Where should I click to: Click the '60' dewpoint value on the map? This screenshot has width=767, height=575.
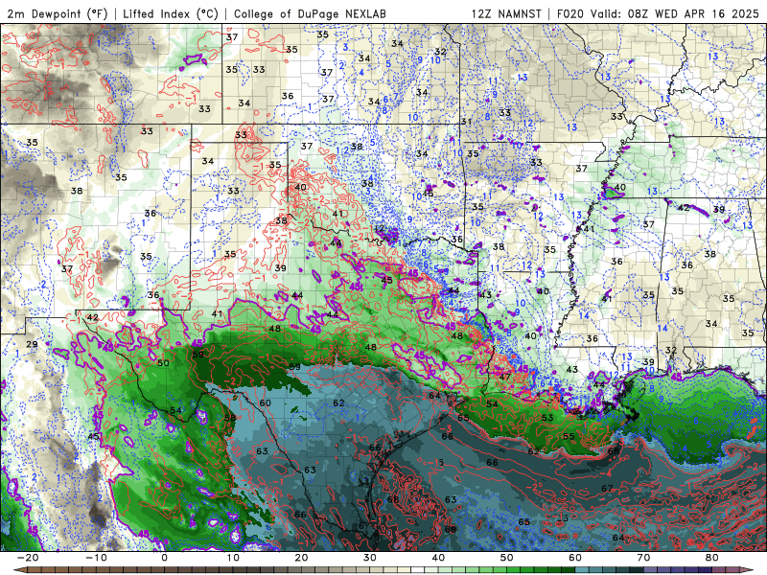pyautogui.click(x=266, y=402)
